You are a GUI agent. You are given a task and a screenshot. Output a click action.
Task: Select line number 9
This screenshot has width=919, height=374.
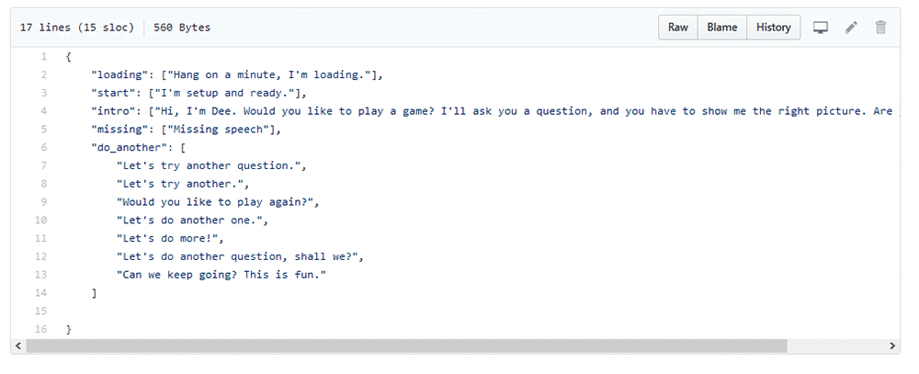(x=44, y=201)
